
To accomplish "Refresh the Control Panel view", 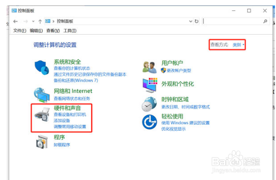I will pyautogui.click(x=196, y=21).
